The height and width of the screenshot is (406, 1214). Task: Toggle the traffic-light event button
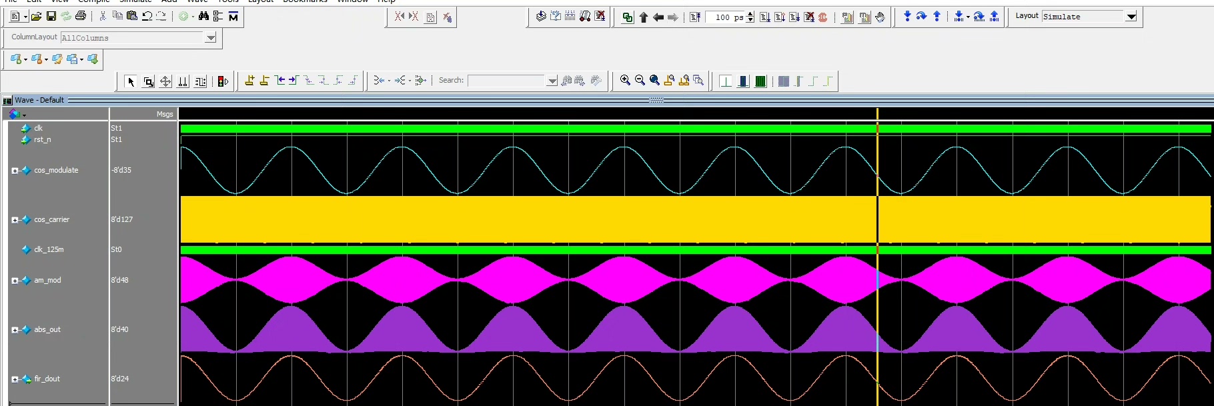223,81
